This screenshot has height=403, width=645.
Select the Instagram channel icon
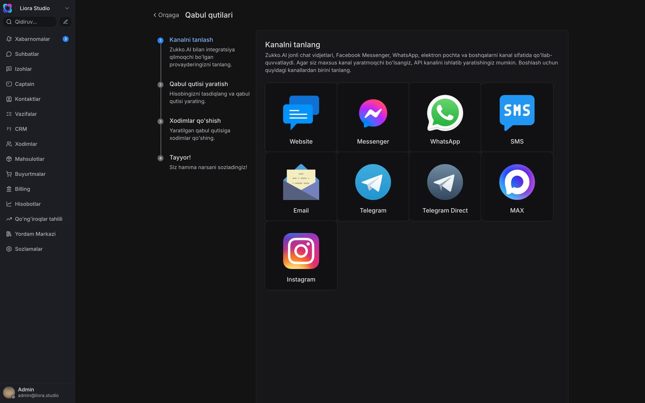pyautogui.click(x=301, y=251)
